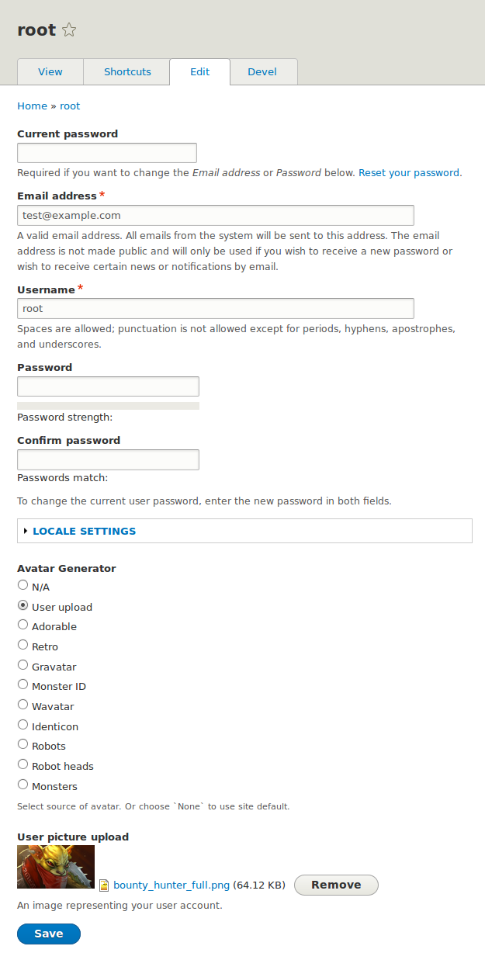Go to the Devel tab

(x=262, y=71)
